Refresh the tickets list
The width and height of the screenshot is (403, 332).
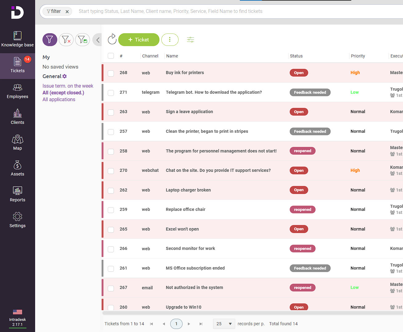pyautogui.click(x=112, y=39)
